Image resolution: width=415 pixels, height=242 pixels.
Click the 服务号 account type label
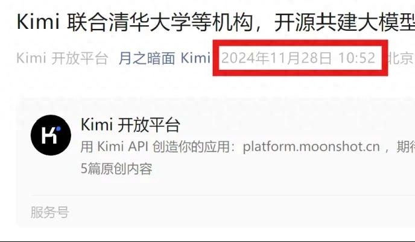coord(49,213)
